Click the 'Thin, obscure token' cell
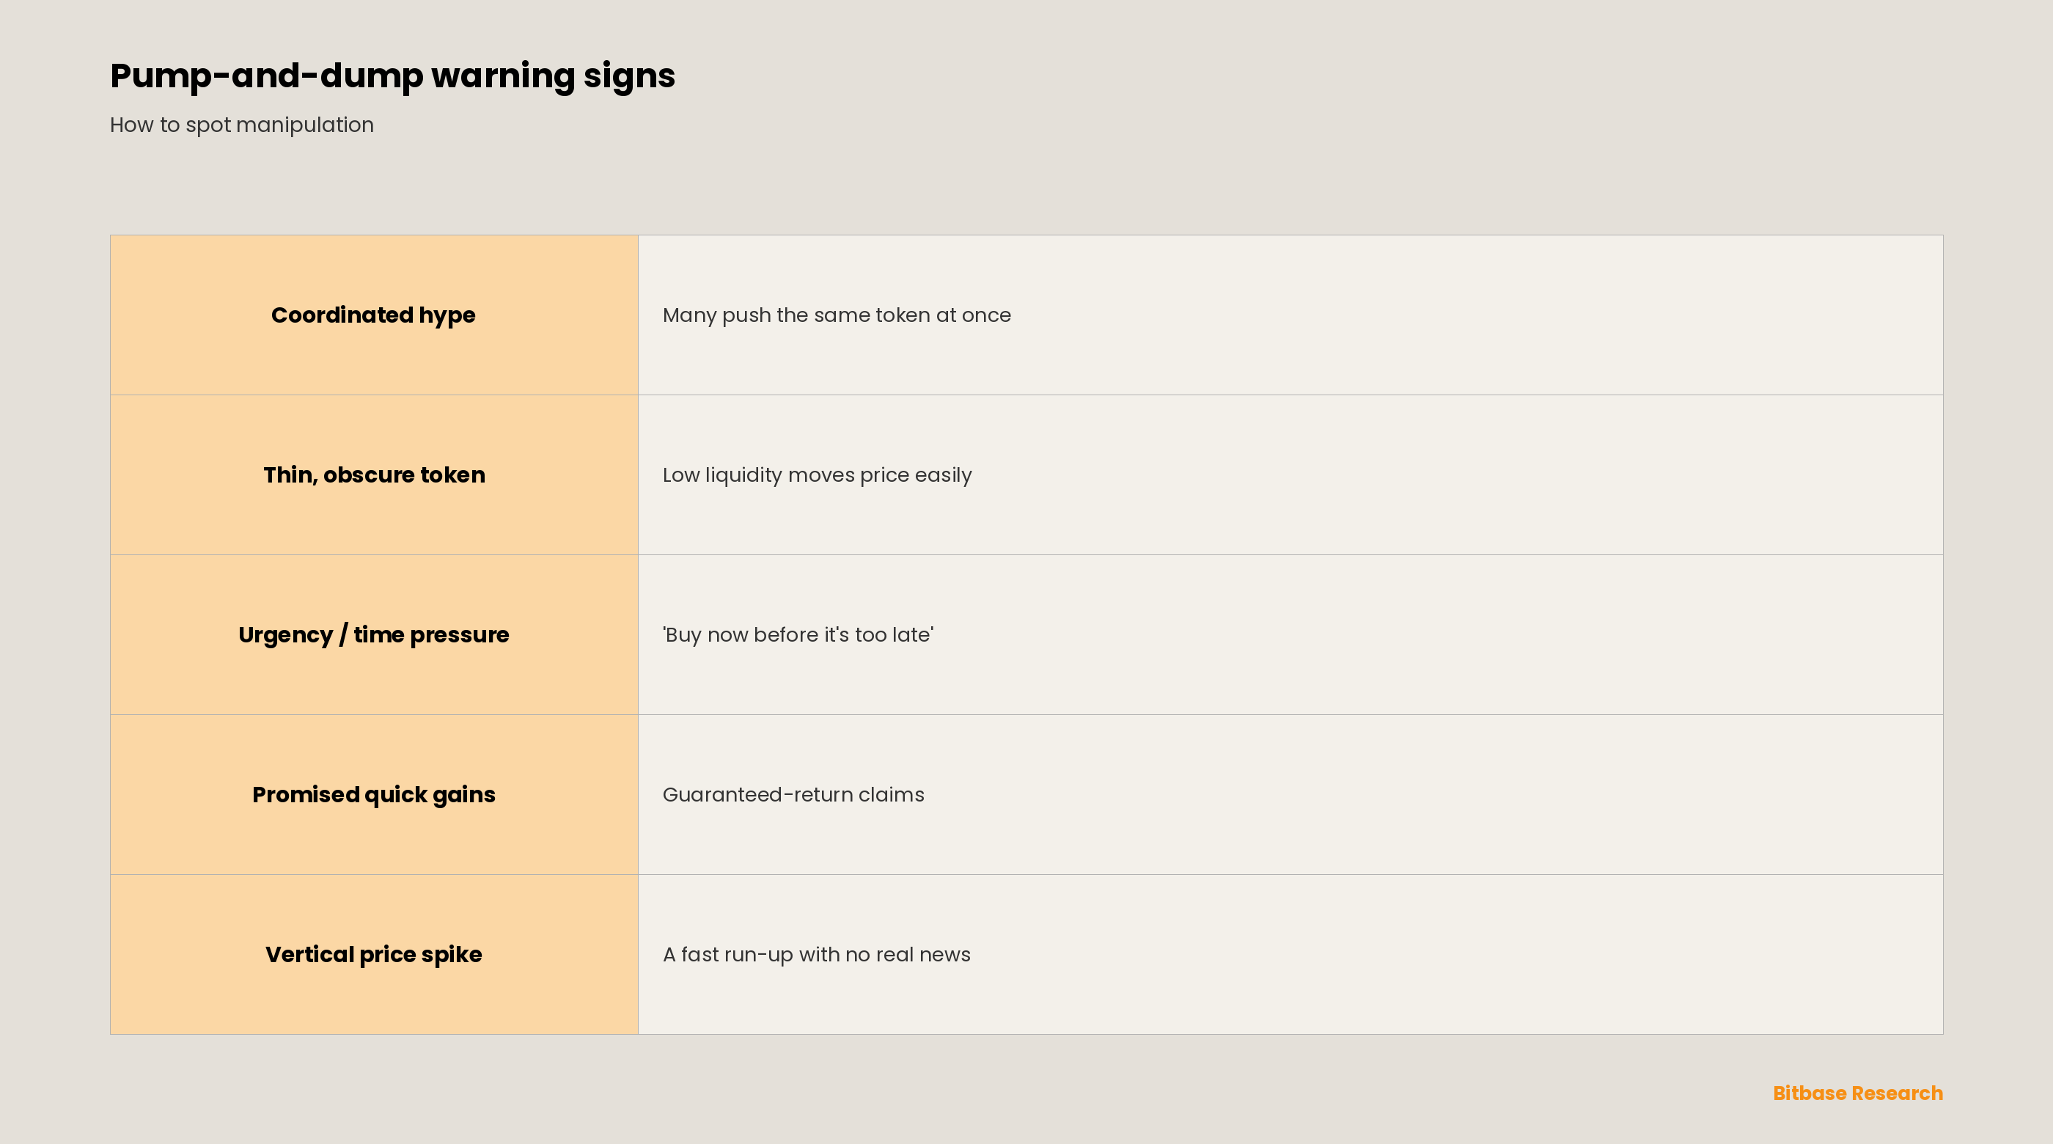The width and height of the screenshot is (2053, 1144). pyautogui.click(x=374, y=475)
